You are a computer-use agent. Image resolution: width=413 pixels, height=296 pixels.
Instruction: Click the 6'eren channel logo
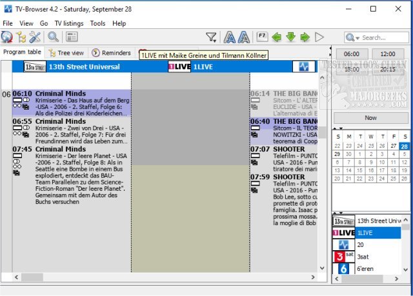(x=344, y=269)
